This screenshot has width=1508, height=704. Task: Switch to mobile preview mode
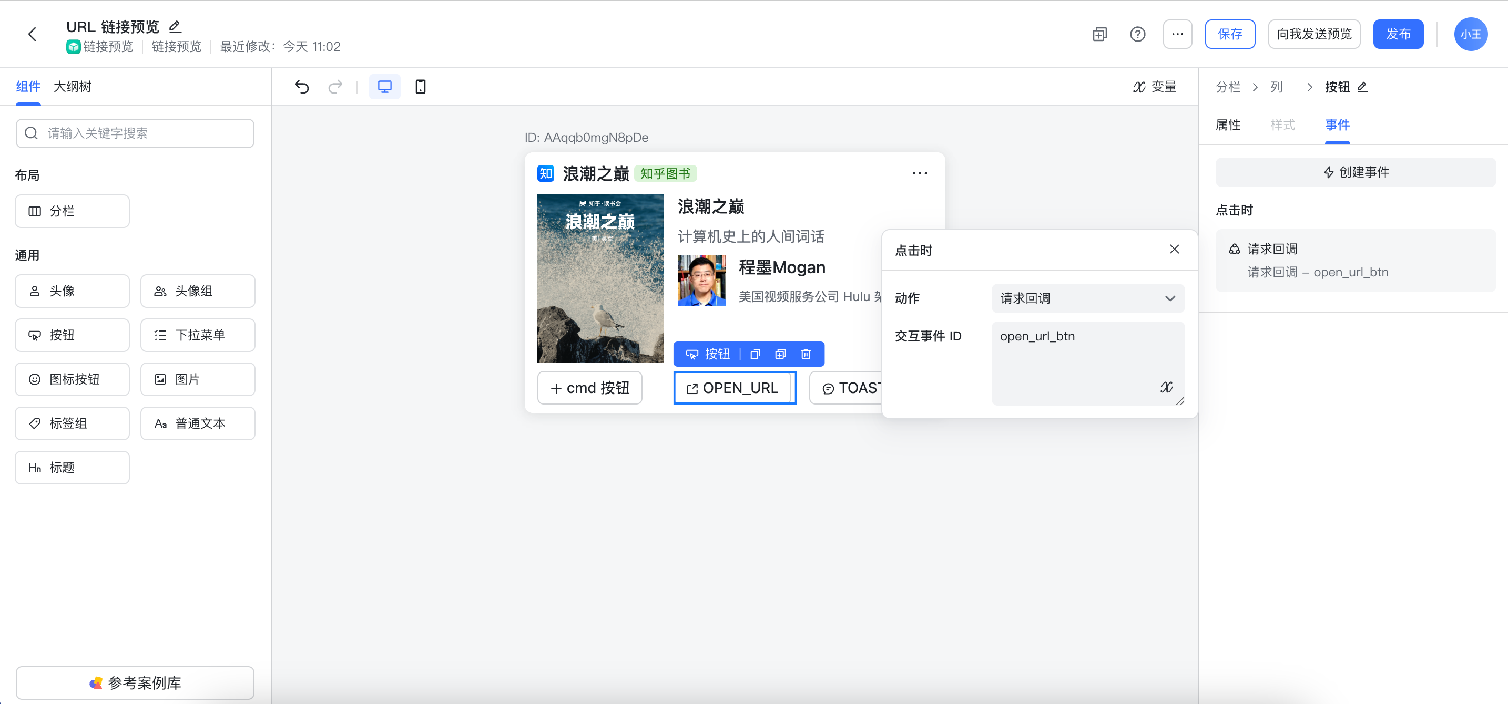(x=420, y=87)
